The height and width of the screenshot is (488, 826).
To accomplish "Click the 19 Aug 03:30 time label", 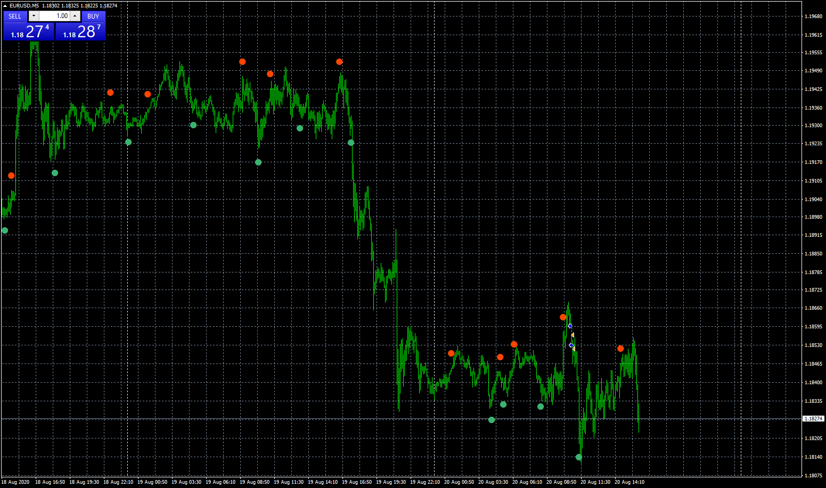I will click(x=186, y=482).
